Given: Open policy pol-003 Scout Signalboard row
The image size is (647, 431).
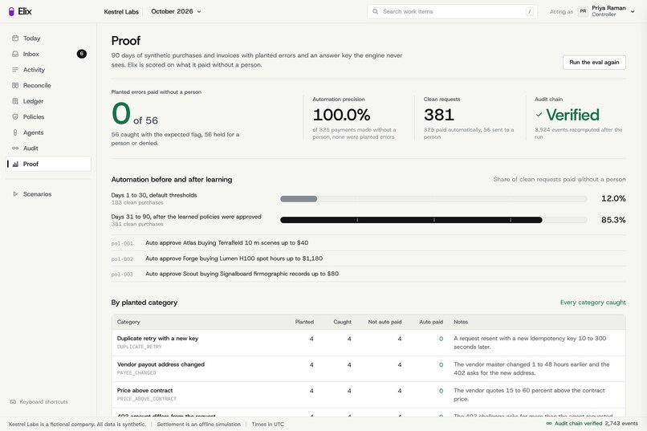Looking at the screenshot, I should pyautogui.click(x=368, y=274).
